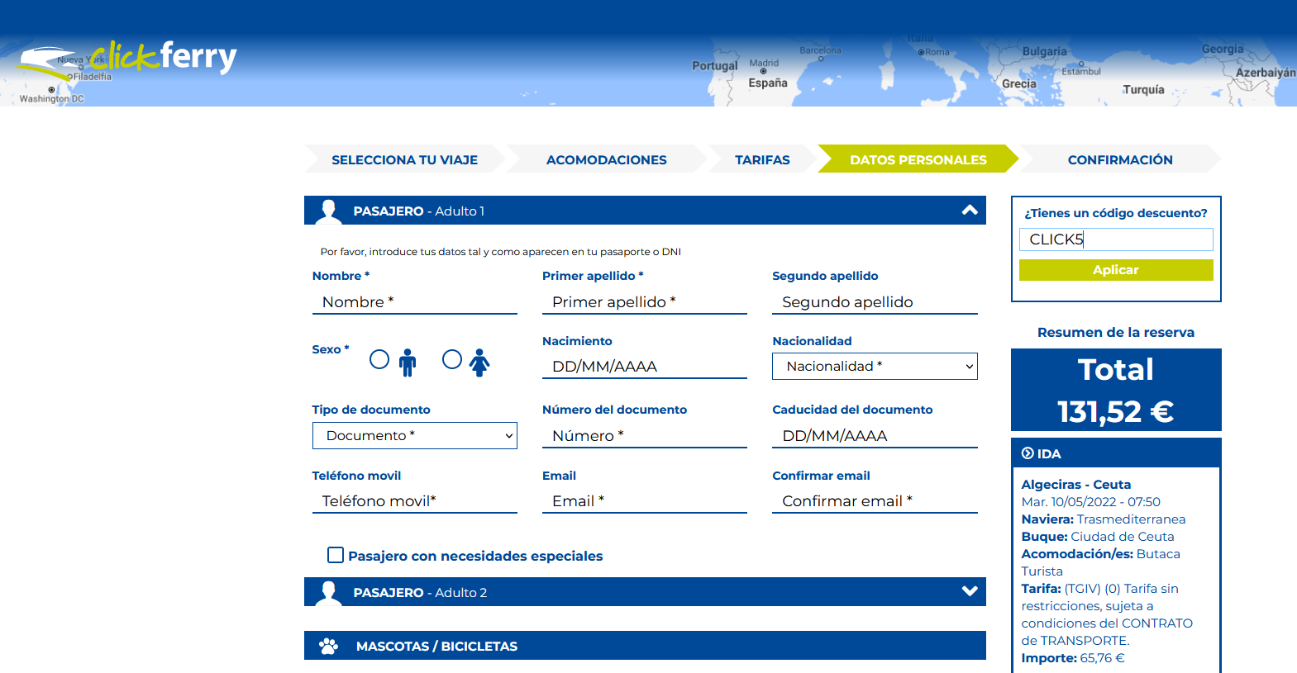
Task: Click the Naviera: Trasmediterranea line
Action: click(x=1104, y=519)
